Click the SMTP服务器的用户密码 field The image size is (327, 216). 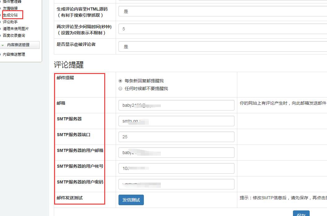[x=176, y=184]
